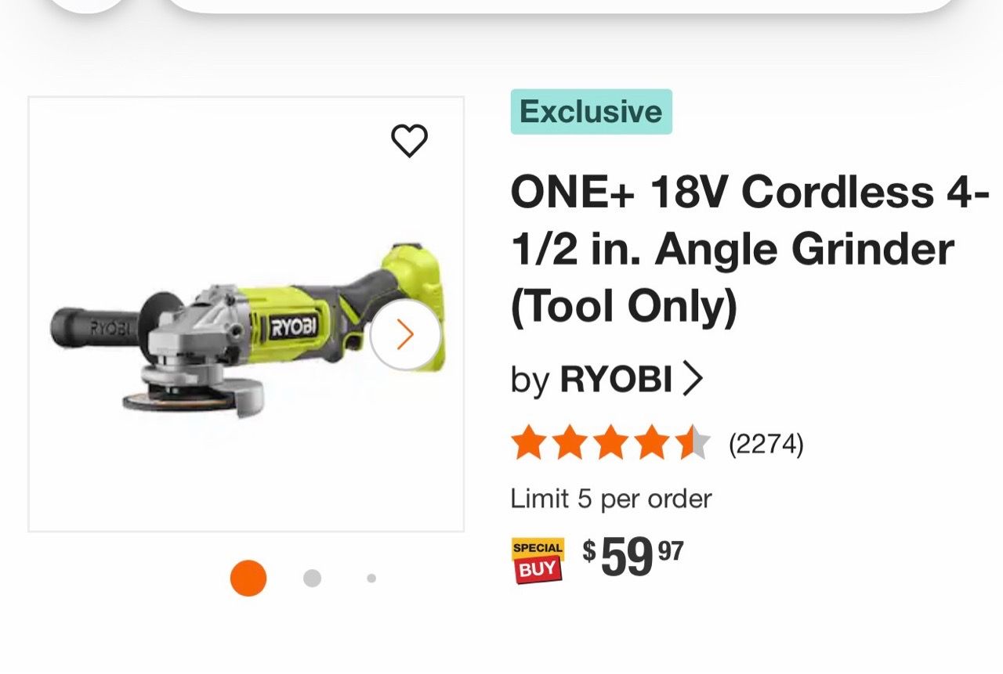The width and height of the screenshot is (1003, 674).
Task: Click the Exclusive badge label
Action: click(592, 112)
